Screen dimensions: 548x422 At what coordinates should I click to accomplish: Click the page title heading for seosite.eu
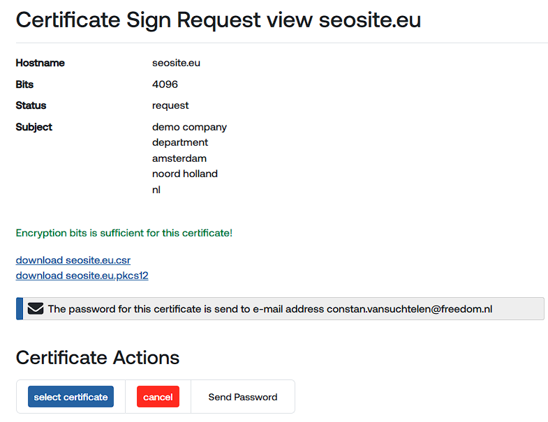tap(218, 20)
